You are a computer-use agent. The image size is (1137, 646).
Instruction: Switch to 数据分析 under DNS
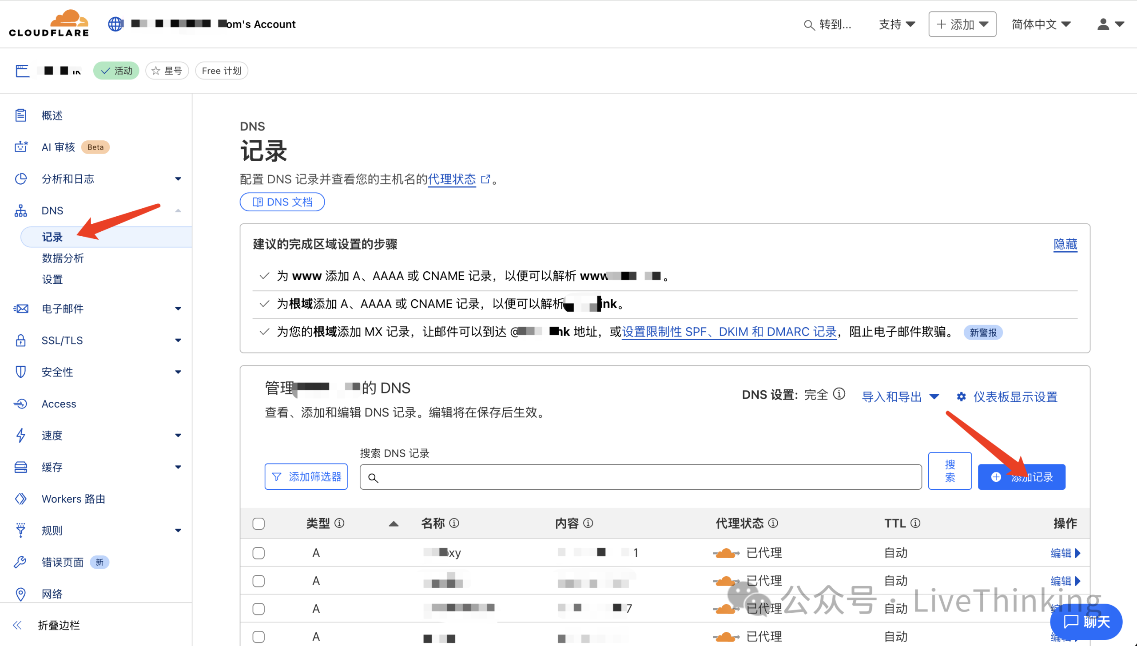63,258
